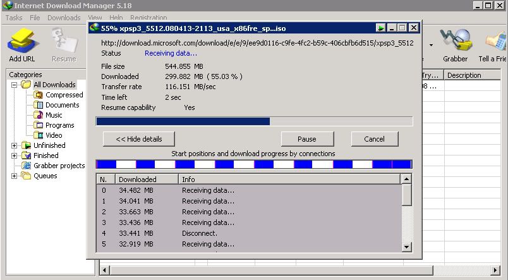Viewport: 508px width, 280px height.
Task: Click the 544.855 MB file size value
Action: click(x=184, y=66)
